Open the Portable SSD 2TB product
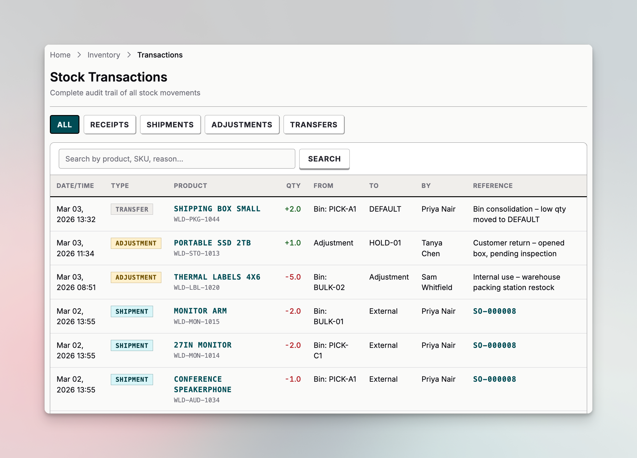 point(212,243)
